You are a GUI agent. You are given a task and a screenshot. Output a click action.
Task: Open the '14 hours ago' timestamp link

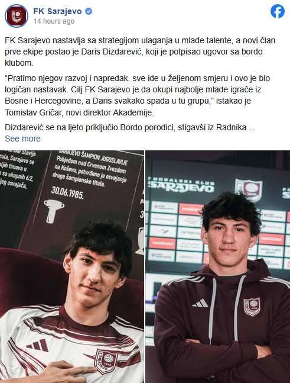pyautogui.click(x=54, y=21)
